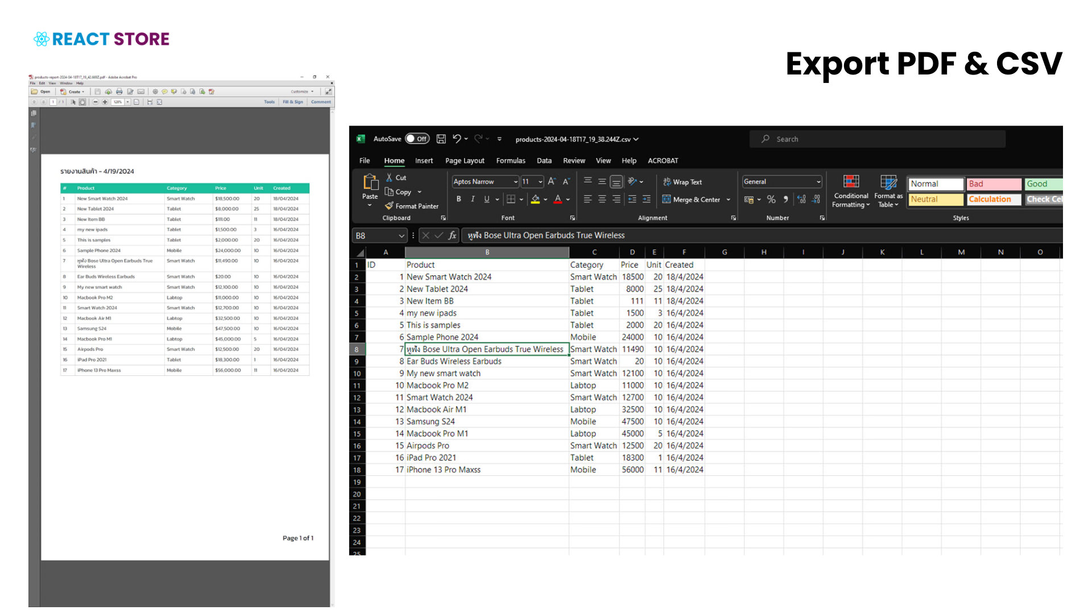
Task: Toggle Wrap Text
Action: tap(682, 182)
